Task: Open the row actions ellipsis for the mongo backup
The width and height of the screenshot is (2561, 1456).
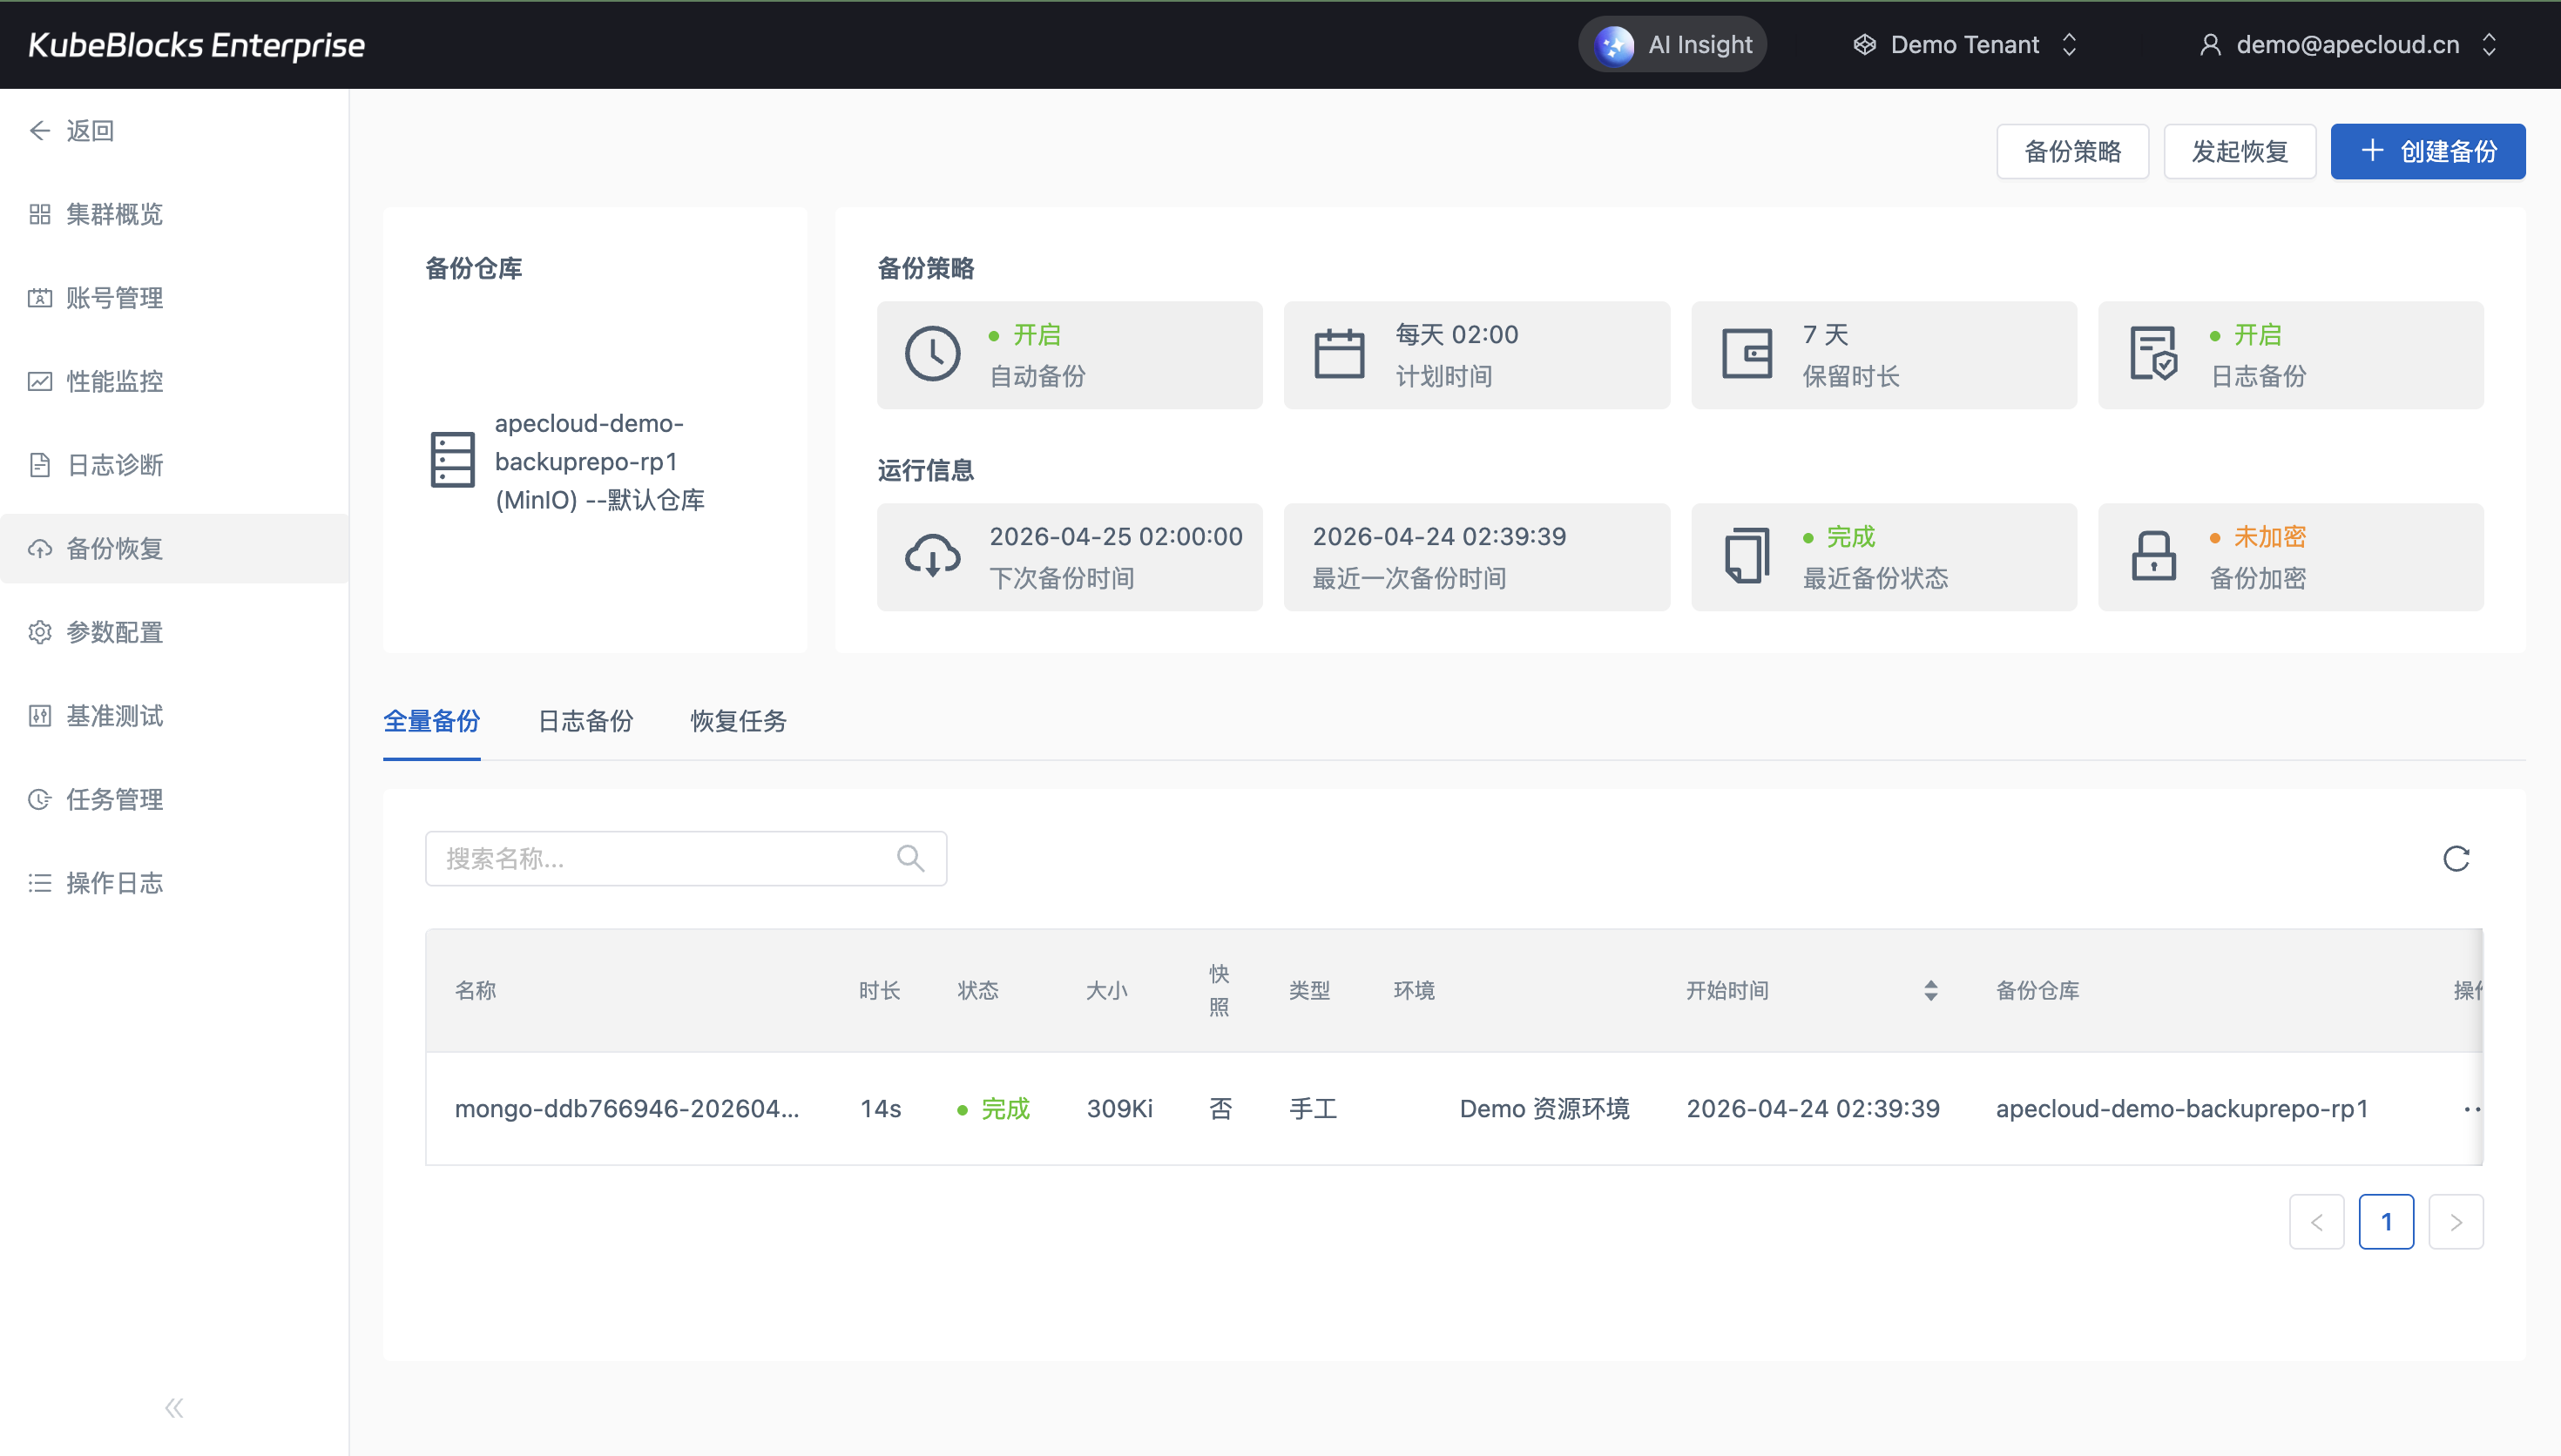Action: tap(2471, 1109)
